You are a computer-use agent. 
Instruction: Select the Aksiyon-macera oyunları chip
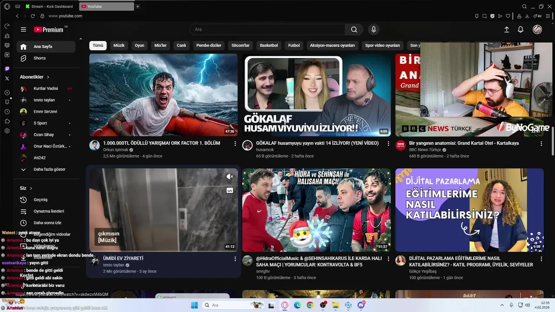(332, 45)
